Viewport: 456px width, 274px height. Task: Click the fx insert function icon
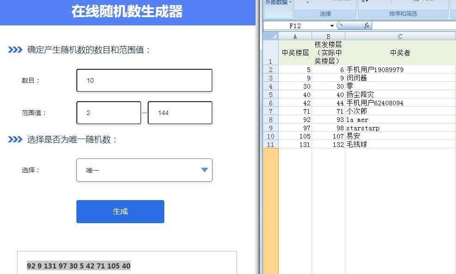tap(367, 25)
